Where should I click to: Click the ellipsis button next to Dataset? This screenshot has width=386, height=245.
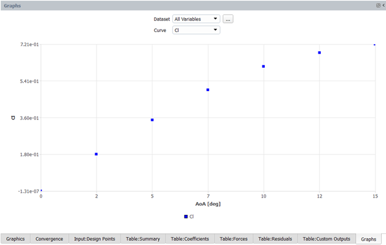tap(228, 19)
